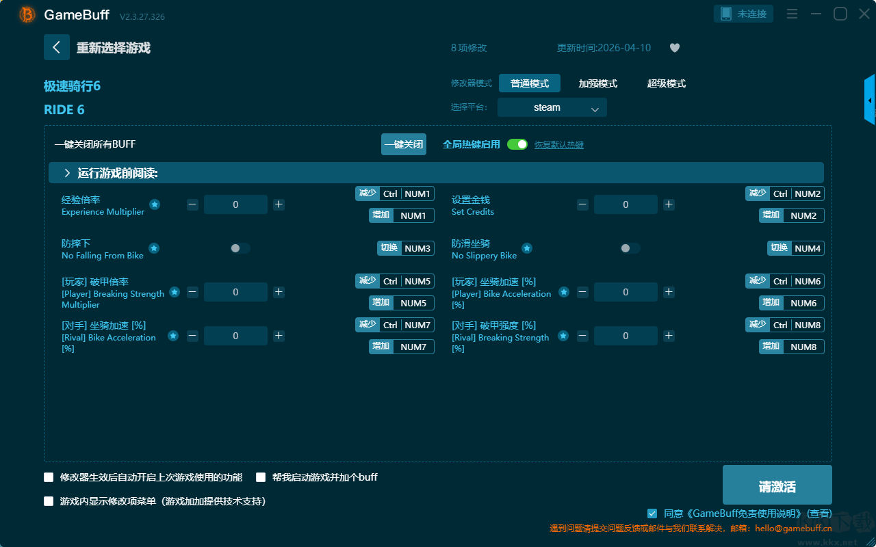Screen dimensions: 876x547
Task: Switch to 超级模式 tab
Action: point(667,83)
